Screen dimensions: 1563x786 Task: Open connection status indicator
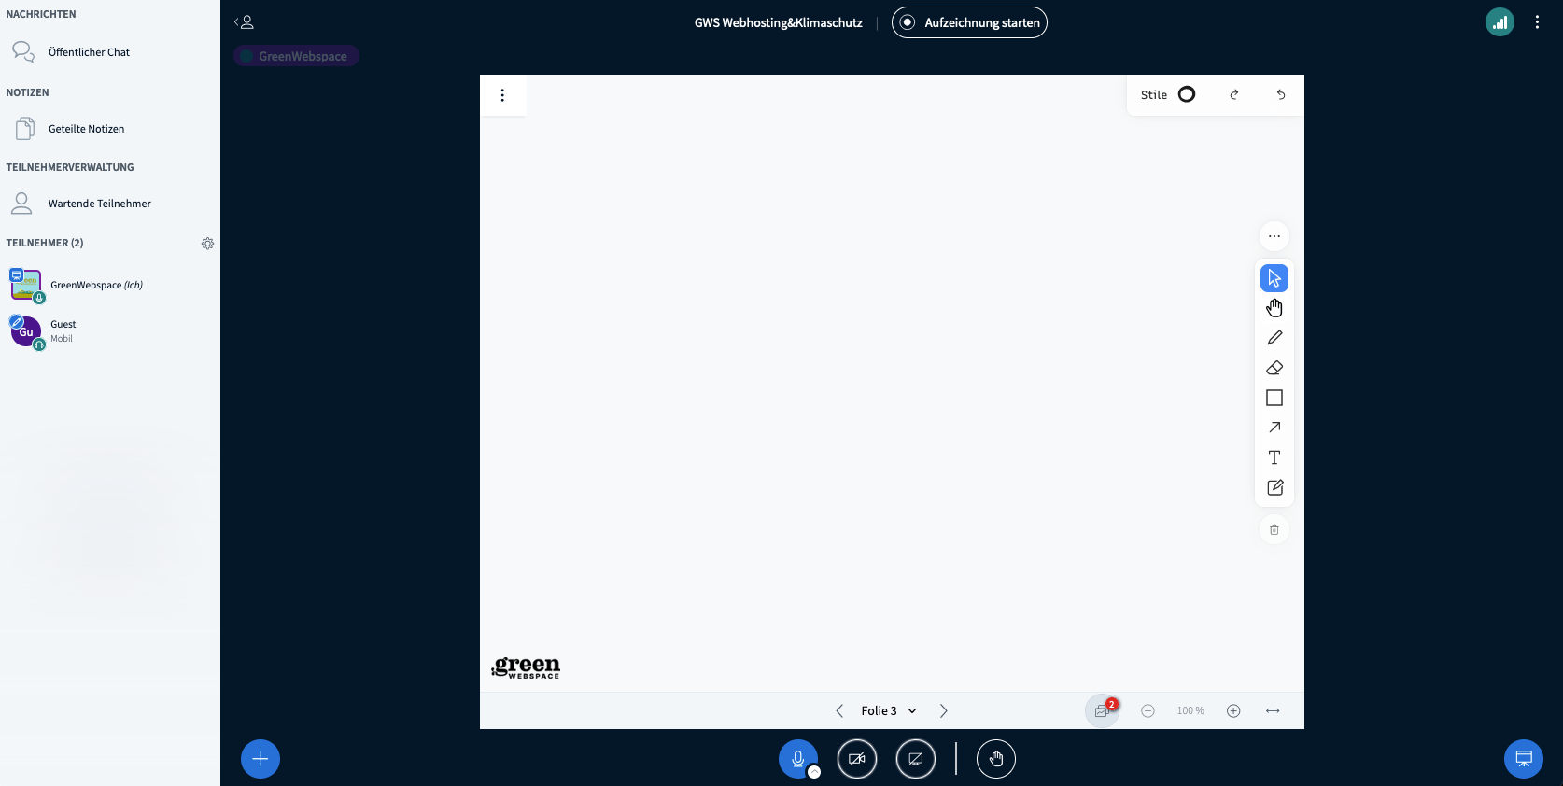pos(1500,22)
